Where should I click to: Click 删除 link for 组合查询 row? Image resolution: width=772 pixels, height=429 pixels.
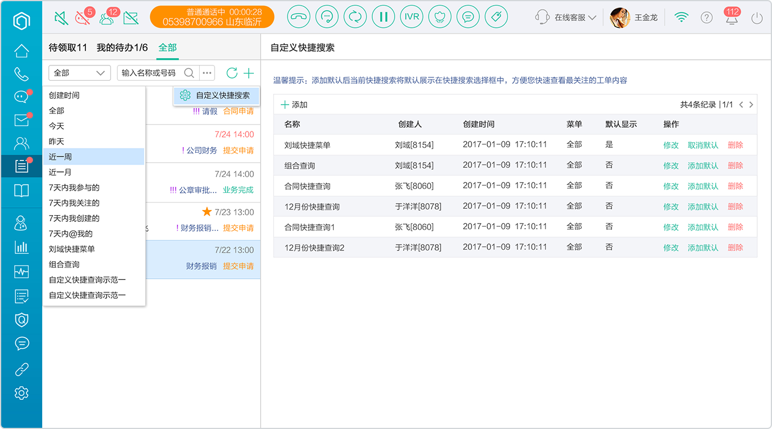(x=736, y=166)
